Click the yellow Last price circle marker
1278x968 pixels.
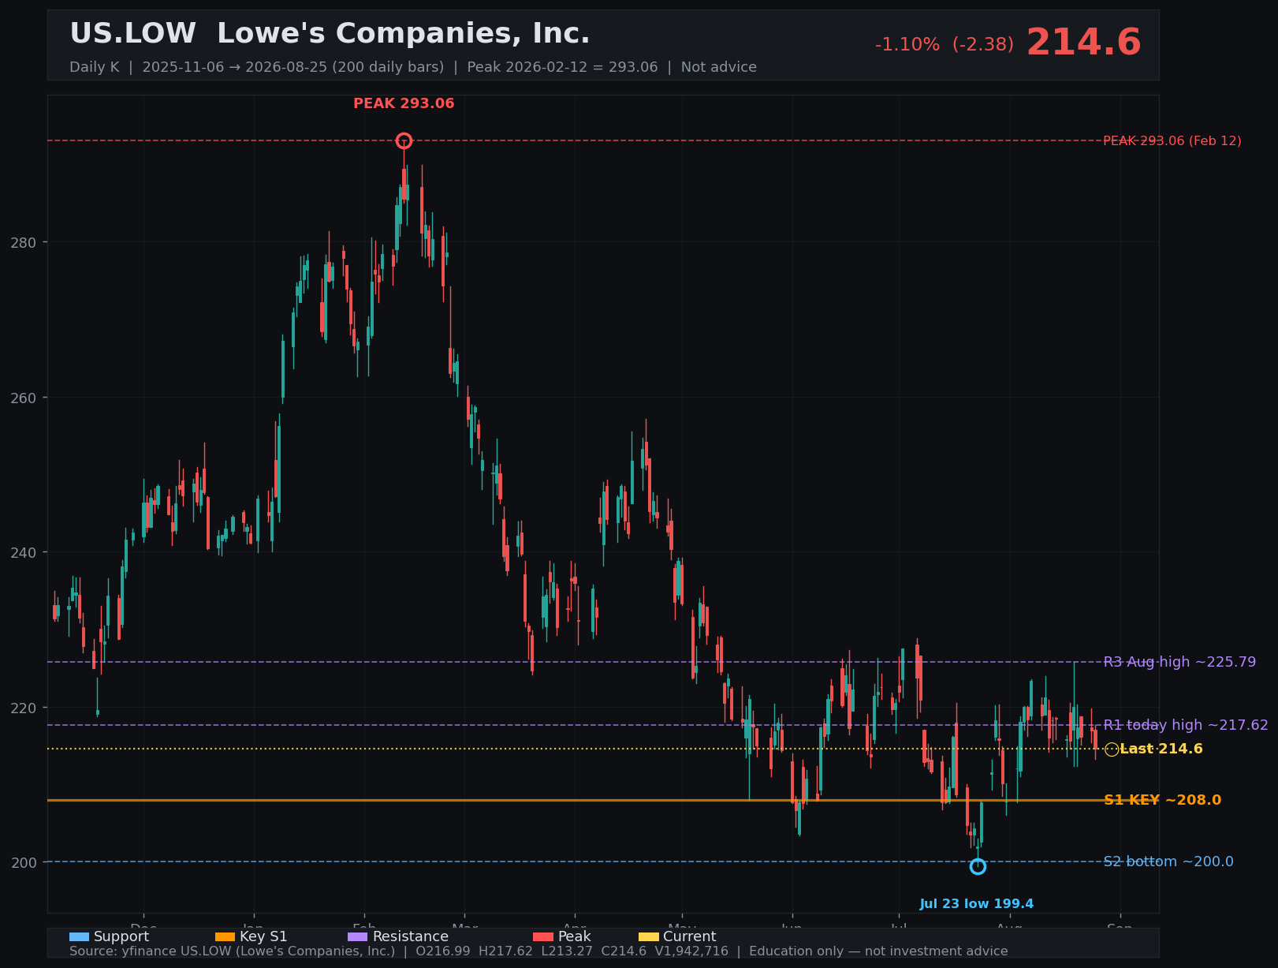coord(1112,749)
